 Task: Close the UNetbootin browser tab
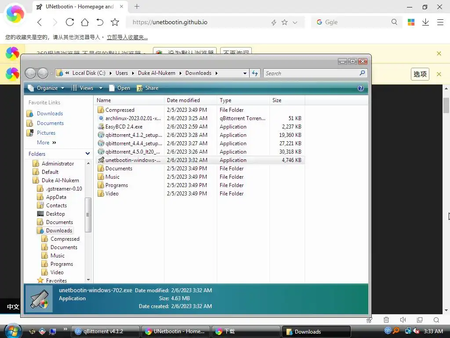[x=121, y=6]
